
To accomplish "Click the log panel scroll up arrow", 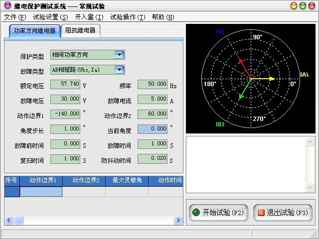I will pyautogui.click(x=310, y=141).
